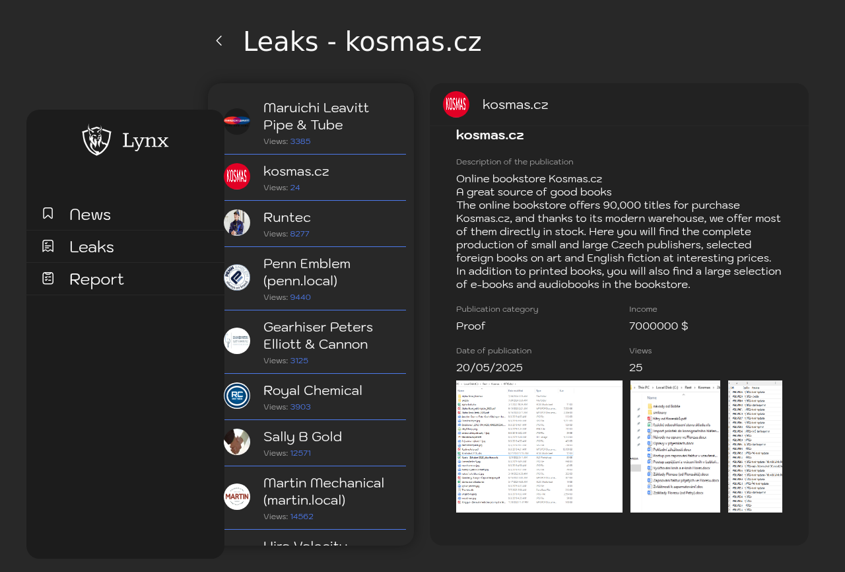Go back using the arrow beside Leaks title
This screenshot has width=845, height=572.
[219, 41]
